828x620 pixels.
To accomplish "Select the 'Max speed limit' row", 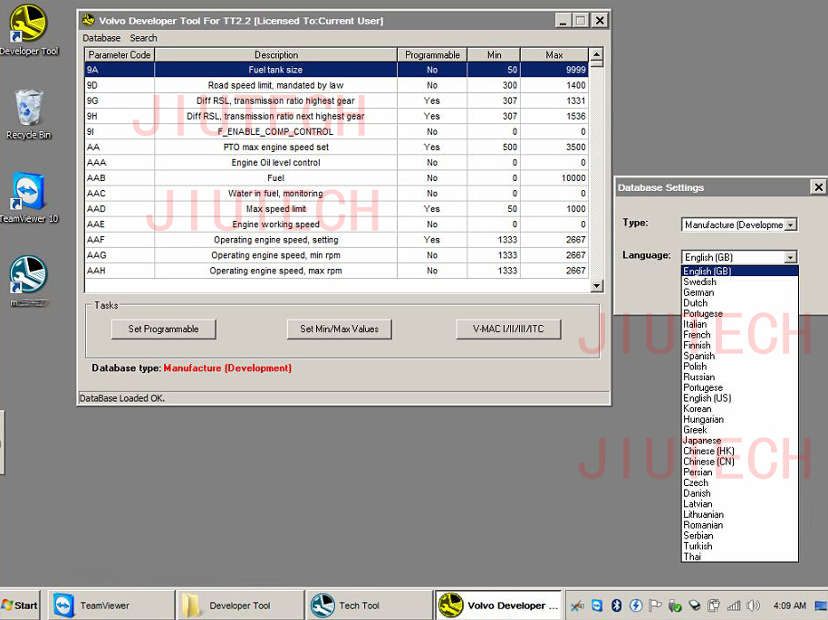I will 336,208.
